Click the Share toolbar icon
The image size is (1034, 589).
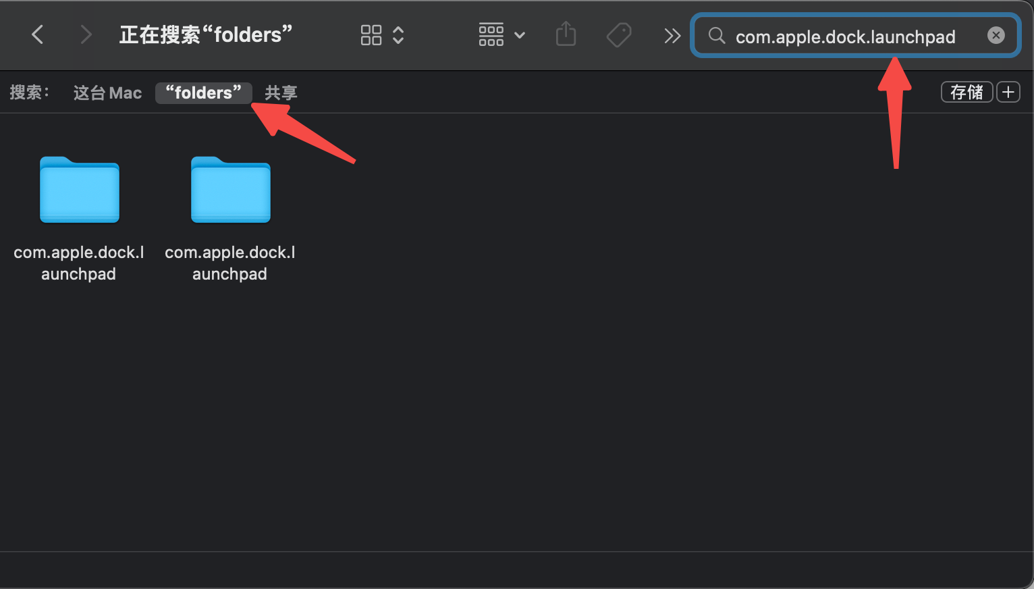[x=566, y=34]
